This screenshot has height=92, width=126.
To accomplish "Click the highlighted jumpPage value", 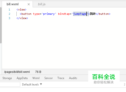I will (80, 14).
